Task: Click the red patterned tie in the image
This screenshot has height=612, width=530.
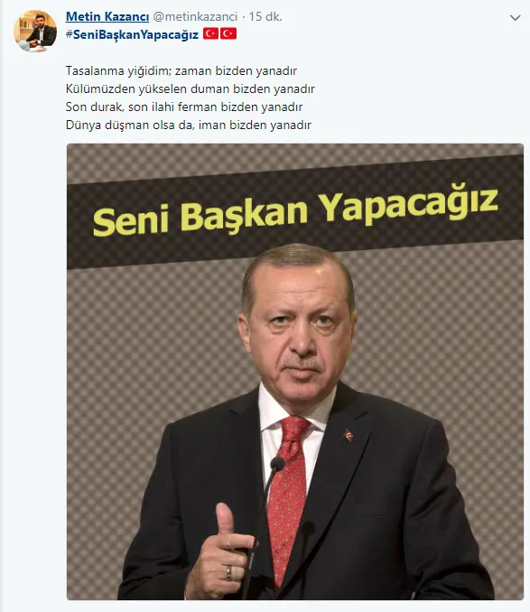Action: (x=288, y=496)
